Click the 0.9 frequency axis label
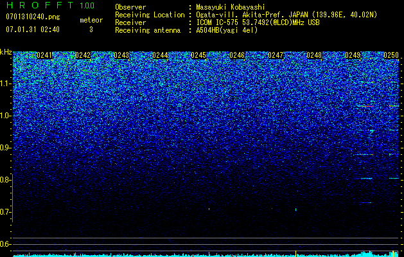 pos(4,148)
